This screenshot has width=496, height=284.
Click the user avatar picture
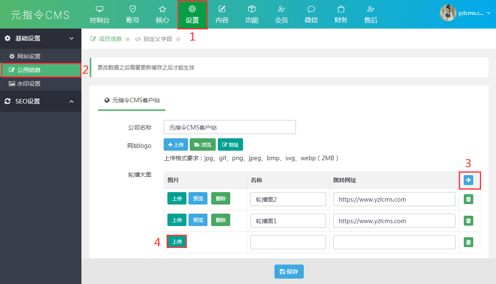click(448, 13)
